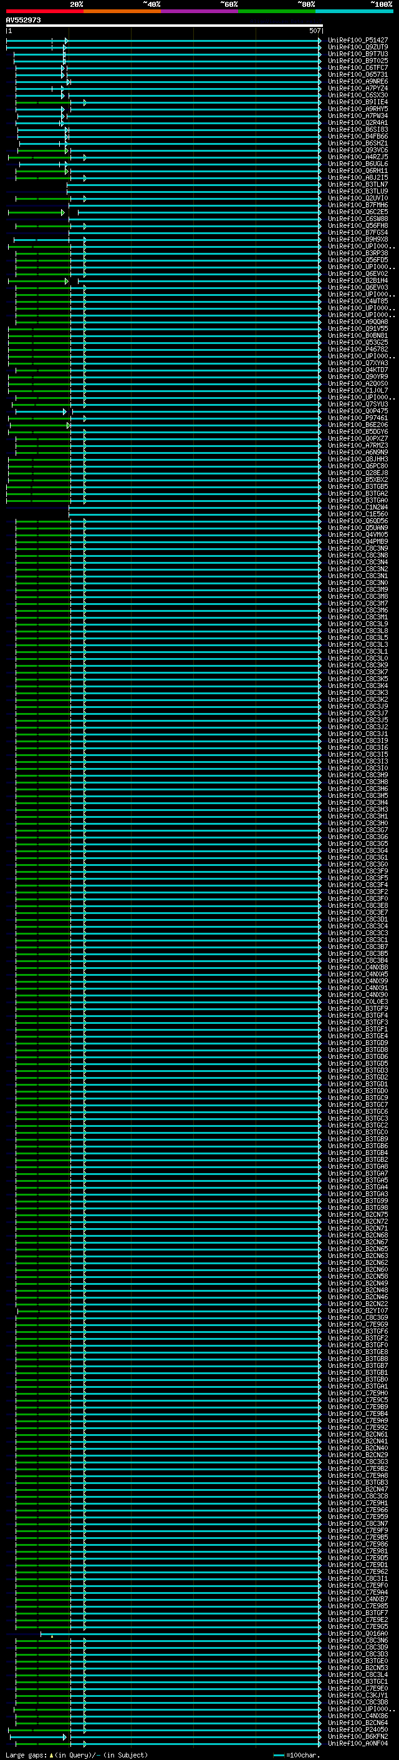
Task: Open hit UniRef100_Q9ZUT9
Action: tap(358, 47)
